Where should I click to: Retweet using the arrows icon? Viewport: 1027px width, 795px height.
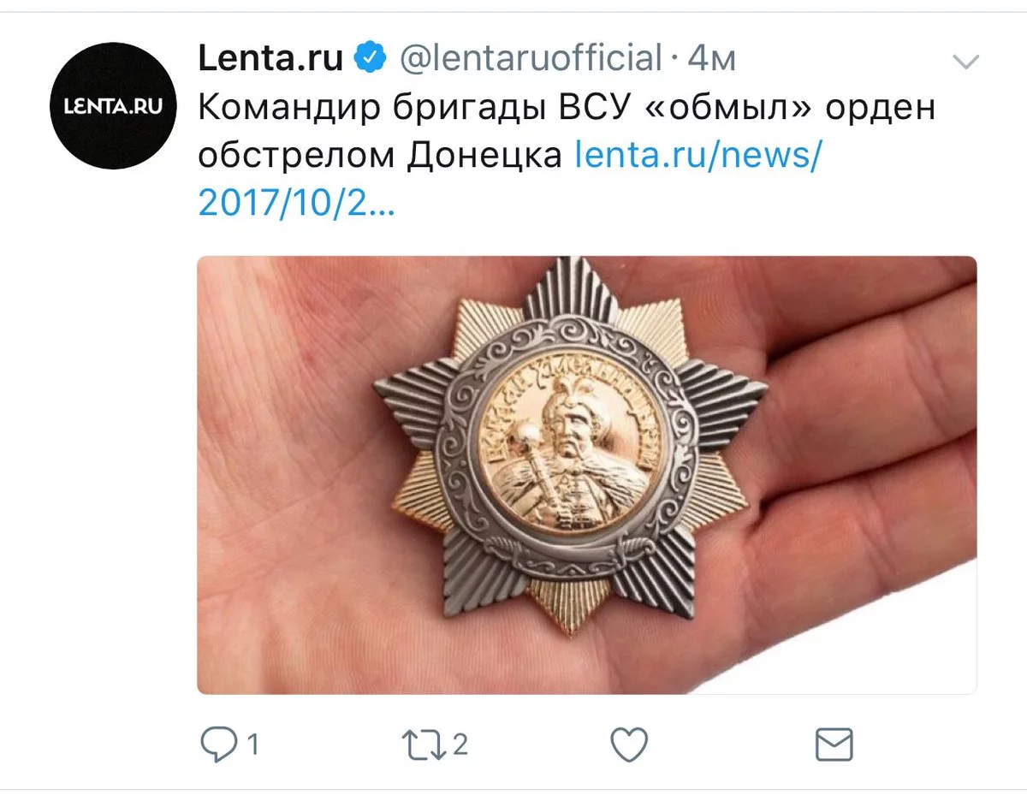(x=427, y=745)
